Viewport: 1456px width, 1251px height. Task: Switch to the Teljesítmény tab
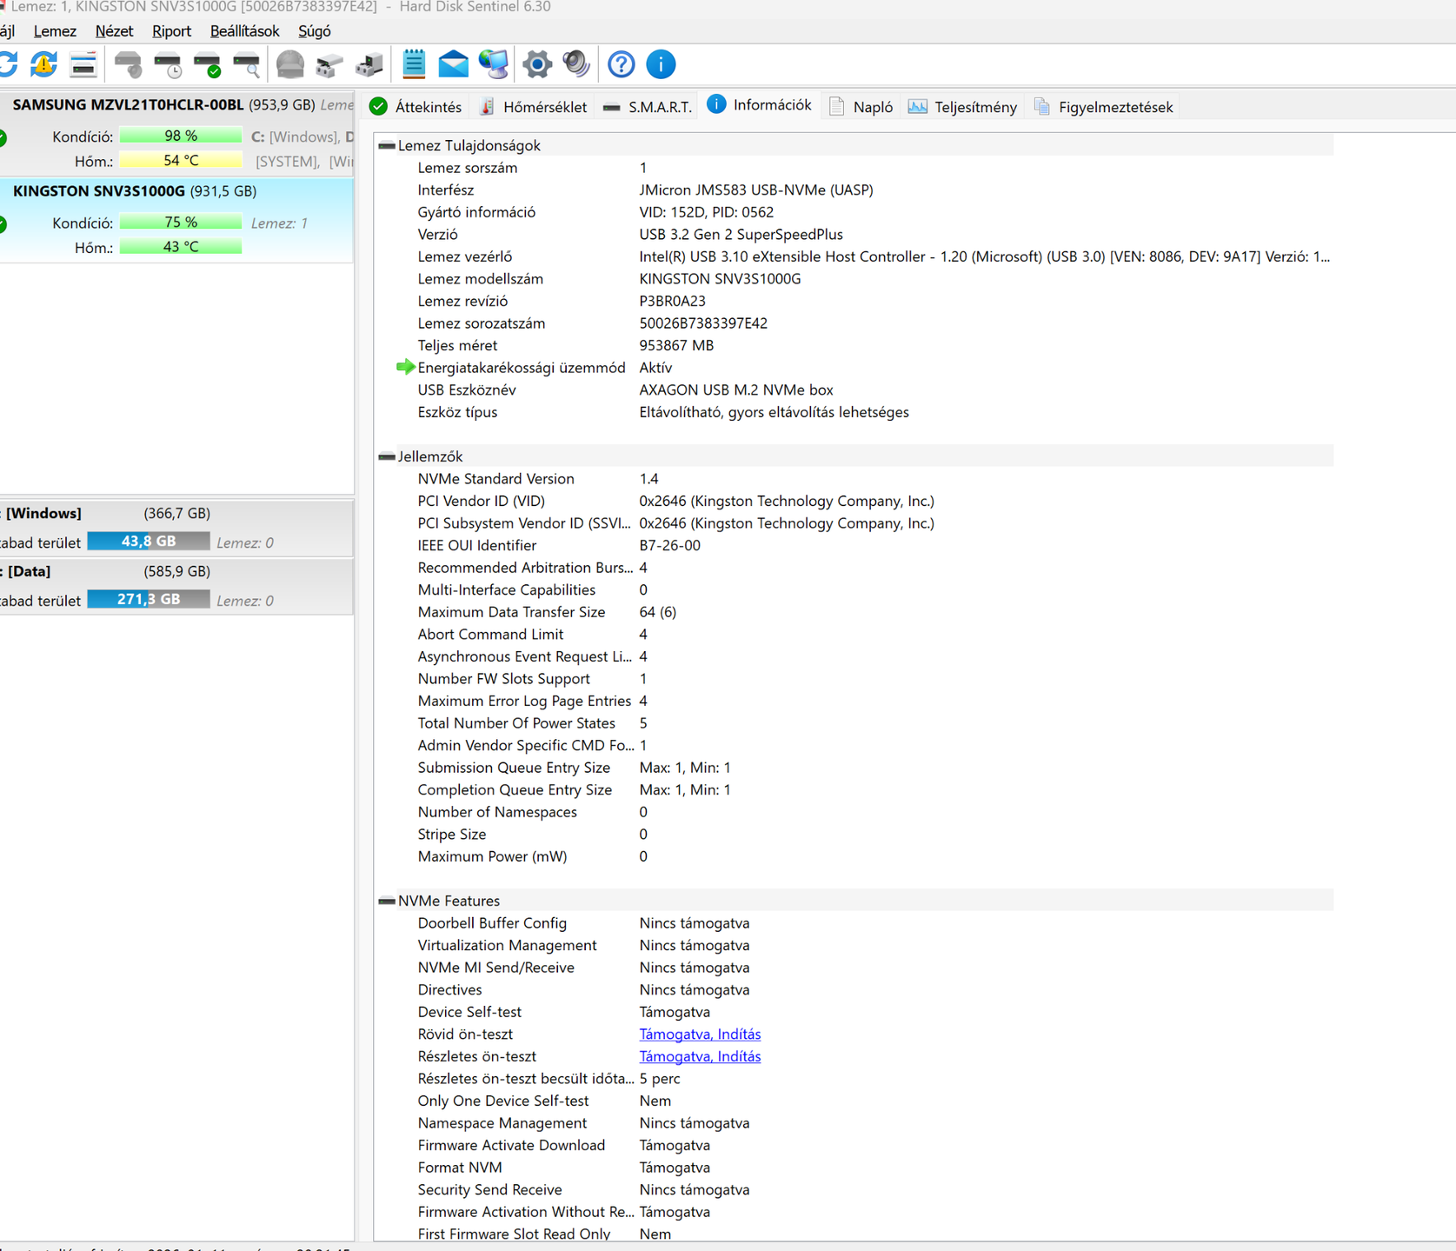tap(962, 107)
